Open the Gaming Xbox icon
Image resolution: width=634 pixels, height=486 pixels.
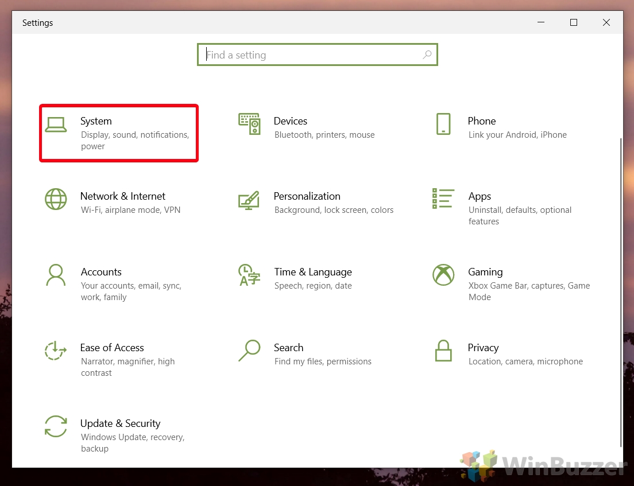point(443,275)
